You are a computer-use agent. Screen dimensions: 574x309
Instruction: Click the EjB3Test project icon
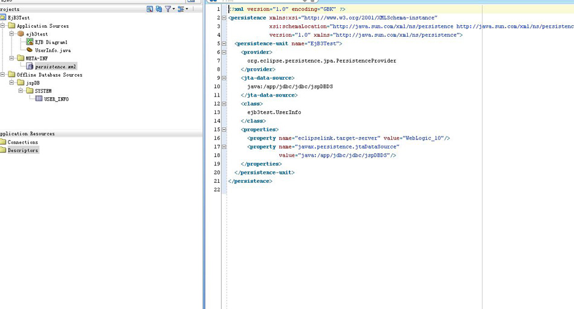(x=3, y=17)
